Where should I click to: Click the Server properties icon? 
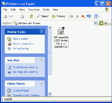coord(9,44)
